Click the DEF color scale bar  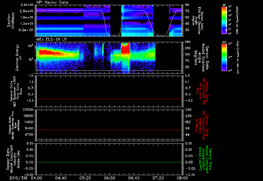point(224,57)
